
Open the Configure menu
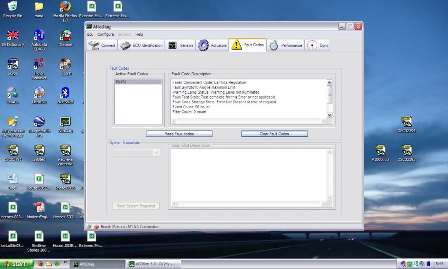tap(106, 34)
